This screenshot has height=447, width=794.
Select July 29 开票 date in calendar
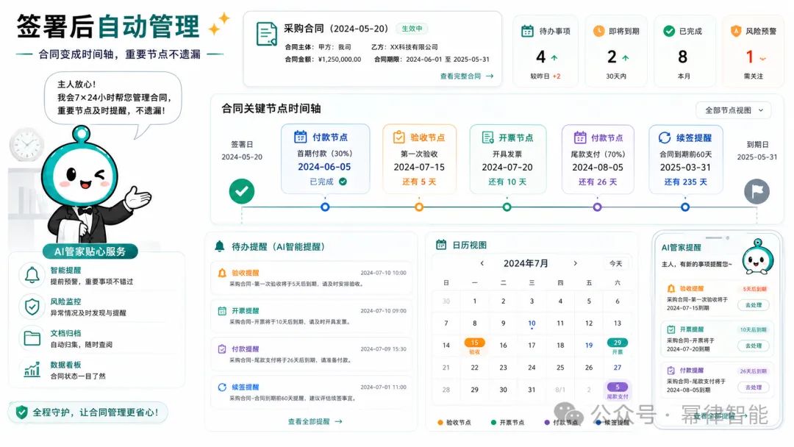click(618, 346)
